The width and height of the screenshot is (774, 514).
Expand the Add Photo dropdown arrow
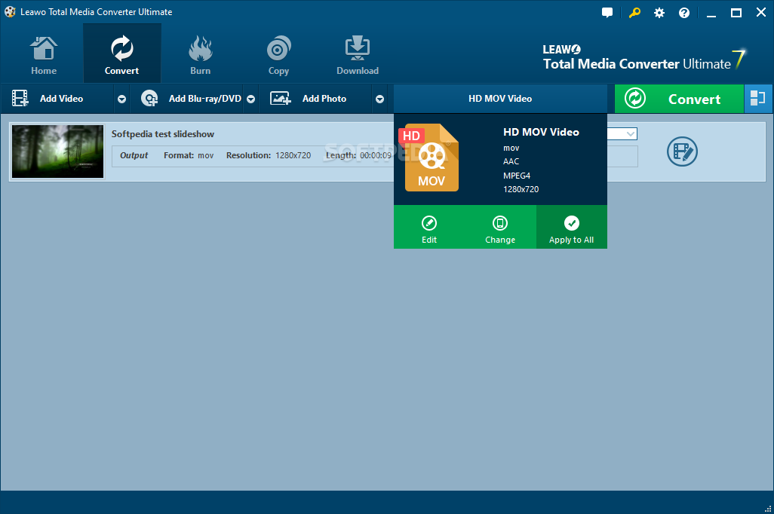pos(379,99)
